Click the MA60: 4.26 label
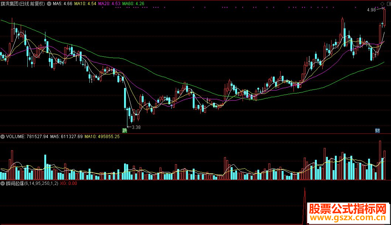The height and width of the screenshot is (225, 391). (x=133, y=4)
